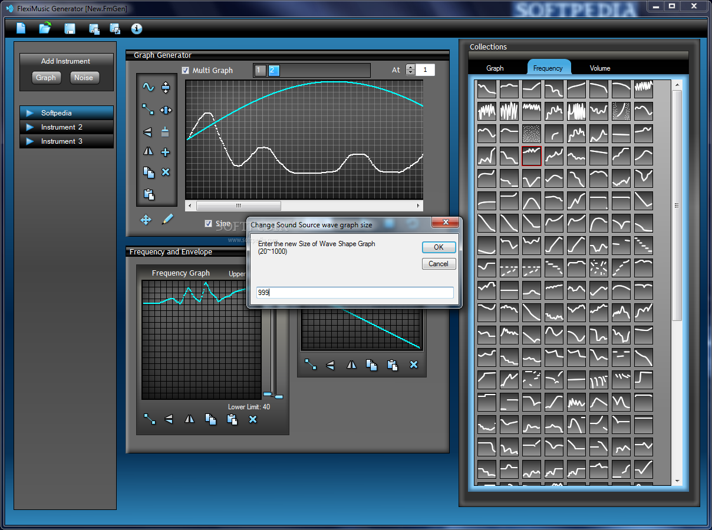
Task: Click the copy icon under Frequency Graph
Action: coord(210,419)
